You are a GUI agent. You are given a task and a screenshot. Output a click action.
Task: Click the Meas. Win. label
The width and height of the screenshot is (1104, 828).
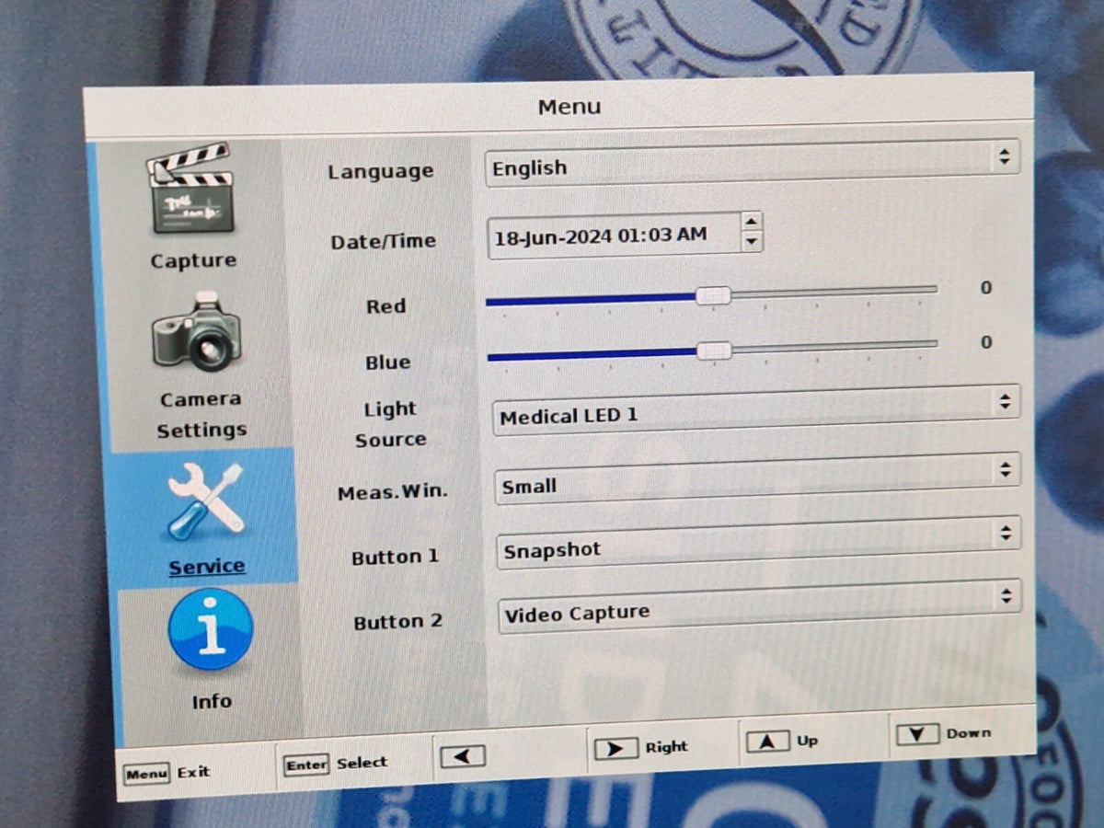pyautogui.click(x=392, y=491)
